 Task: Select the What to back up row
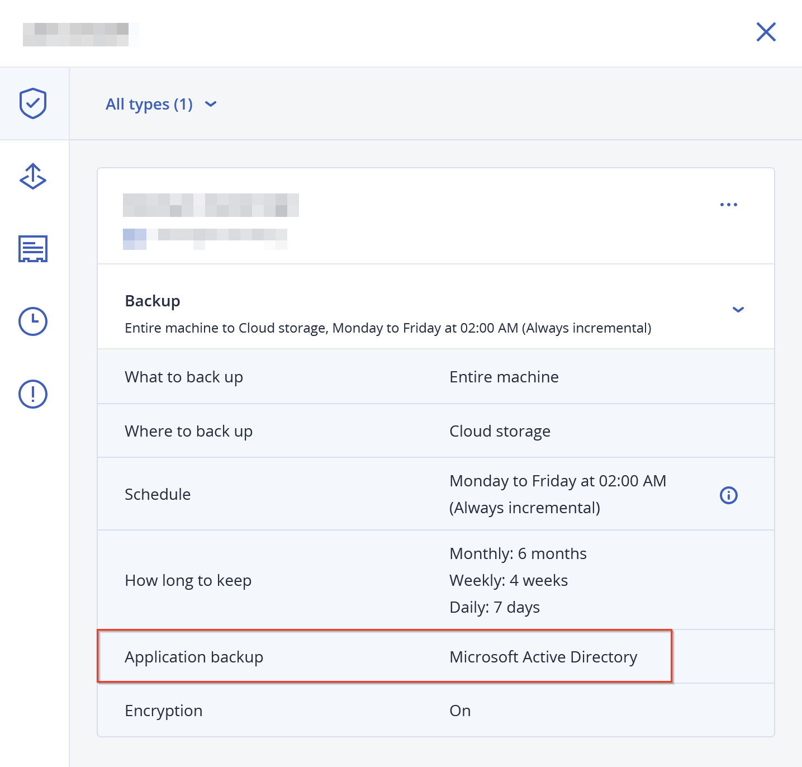tap(436, 377)
